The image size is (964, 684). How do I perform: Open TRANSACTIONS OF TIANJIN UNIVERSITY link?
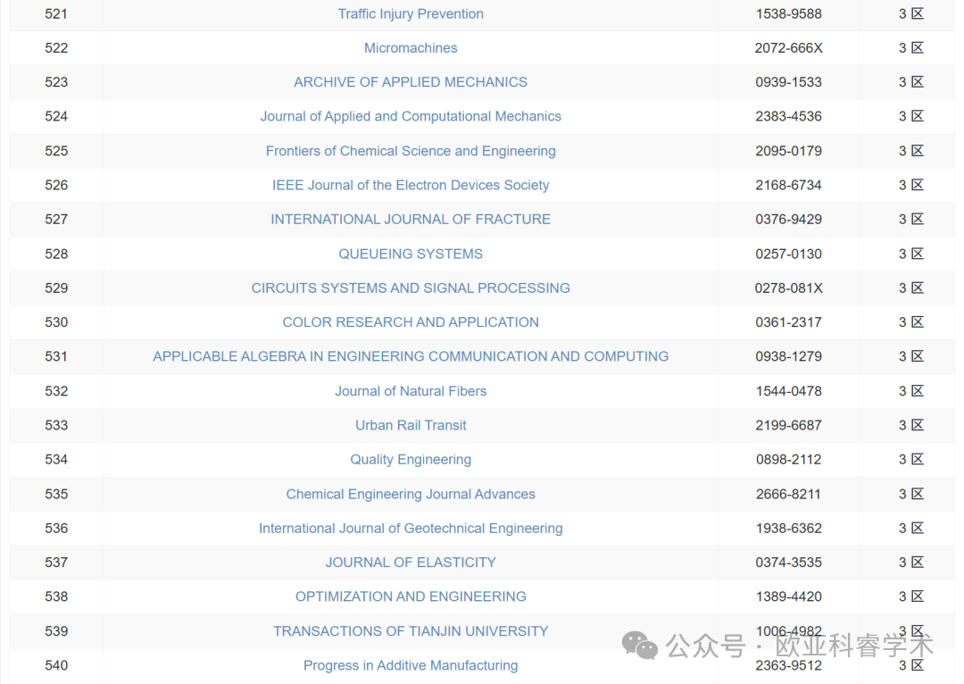[x=411, y=631]
